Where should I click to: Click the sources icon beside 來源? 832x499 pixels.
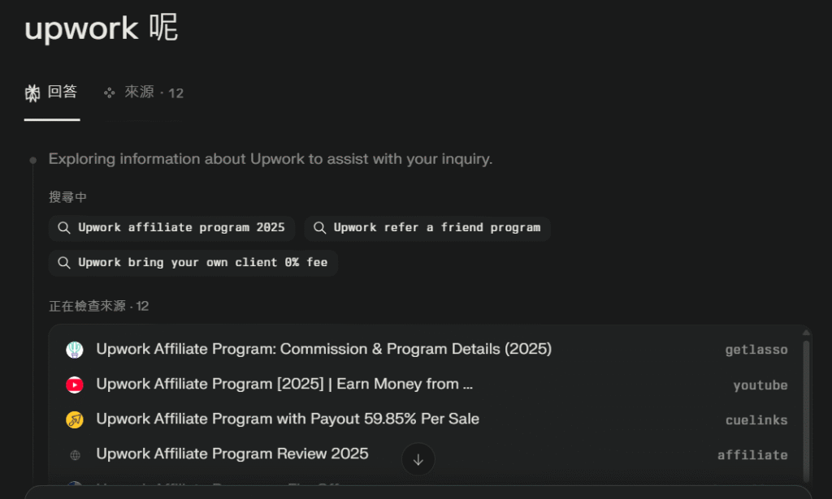109,93
